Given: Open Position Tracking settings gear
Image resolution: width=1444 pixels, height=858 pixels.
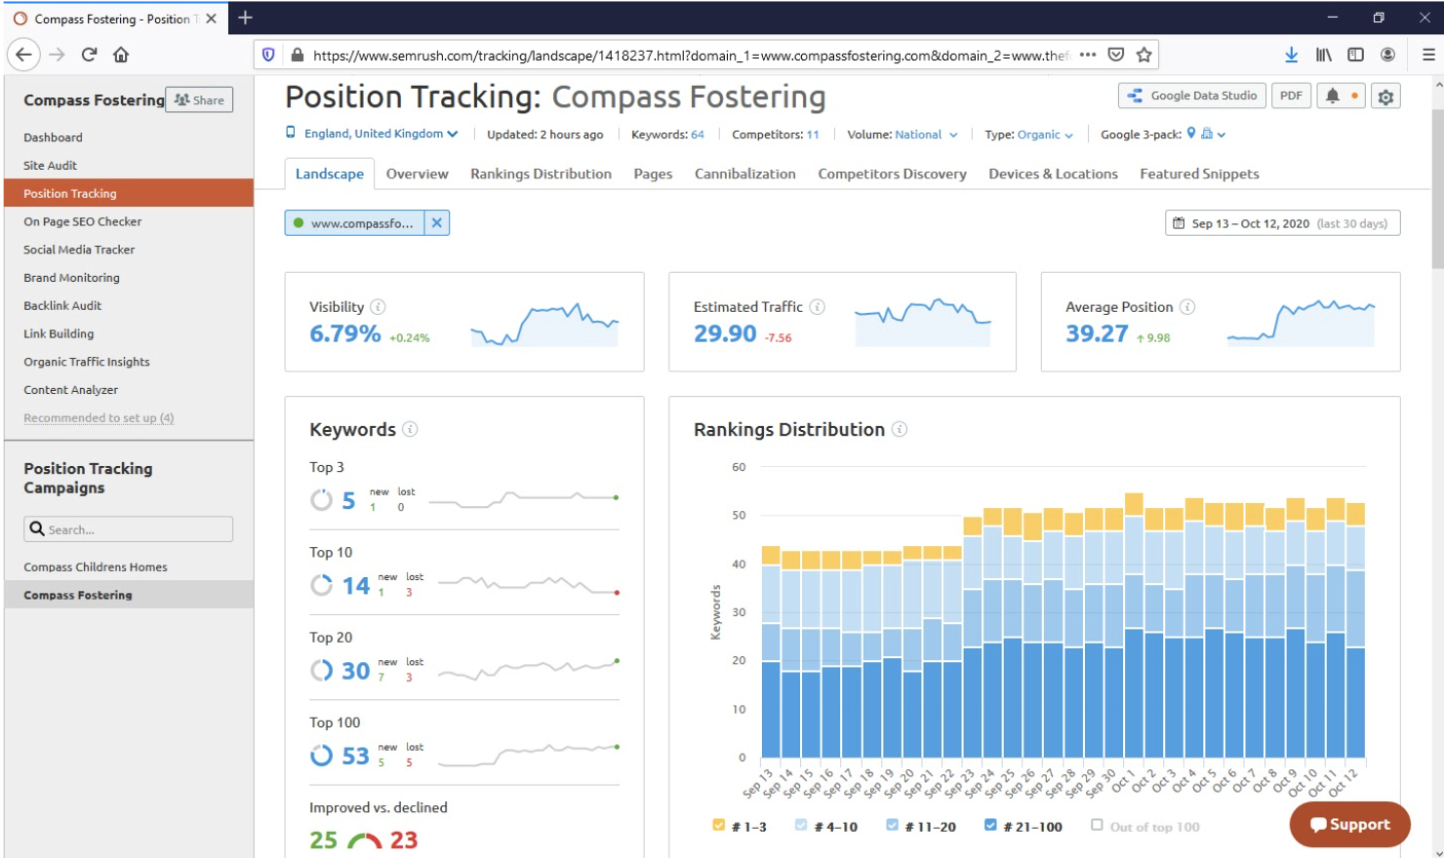Looking at the screenshot, I should [x=1385, y=97].
